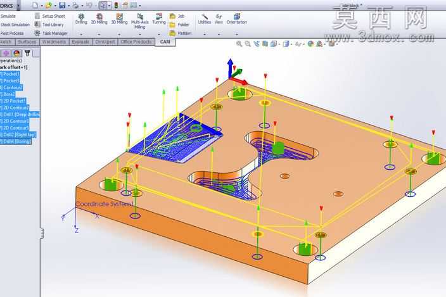Expand the Orientation dropdown arrow

[237, 34]
